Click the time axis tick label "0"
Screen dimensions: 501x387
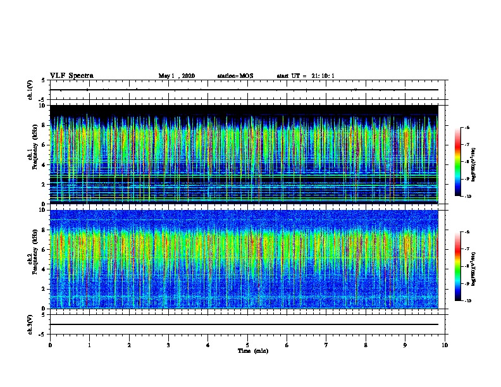point(50,345)
